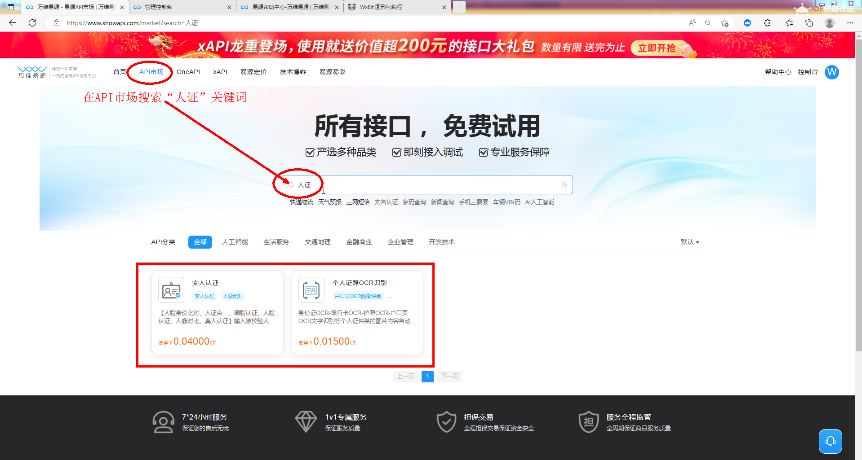Switch to the 易源帮助中心 browser tab
This screenshot has width=862, height=460.
tap(290, 7)
